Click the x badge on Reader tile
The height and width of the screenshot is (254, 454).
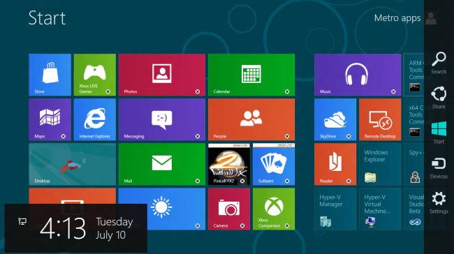(x=349, y=181)
